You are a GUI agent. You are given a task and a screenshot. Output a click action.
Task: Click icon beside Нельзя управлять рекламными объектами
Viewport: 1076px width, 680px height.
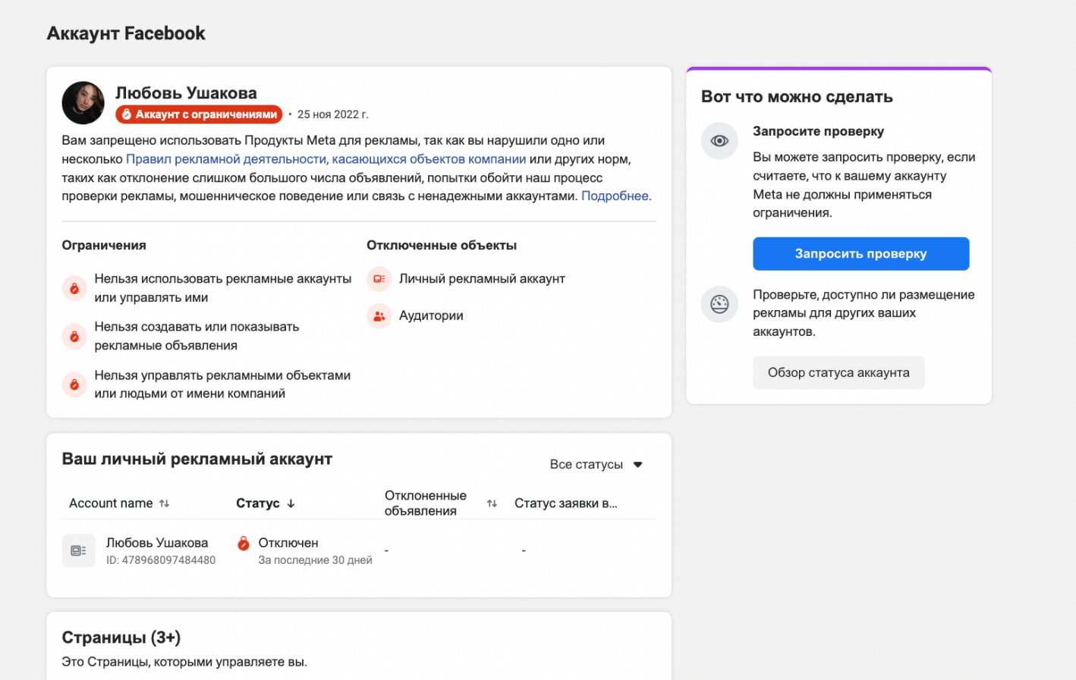pyautogui.click(x=74, y=384)
